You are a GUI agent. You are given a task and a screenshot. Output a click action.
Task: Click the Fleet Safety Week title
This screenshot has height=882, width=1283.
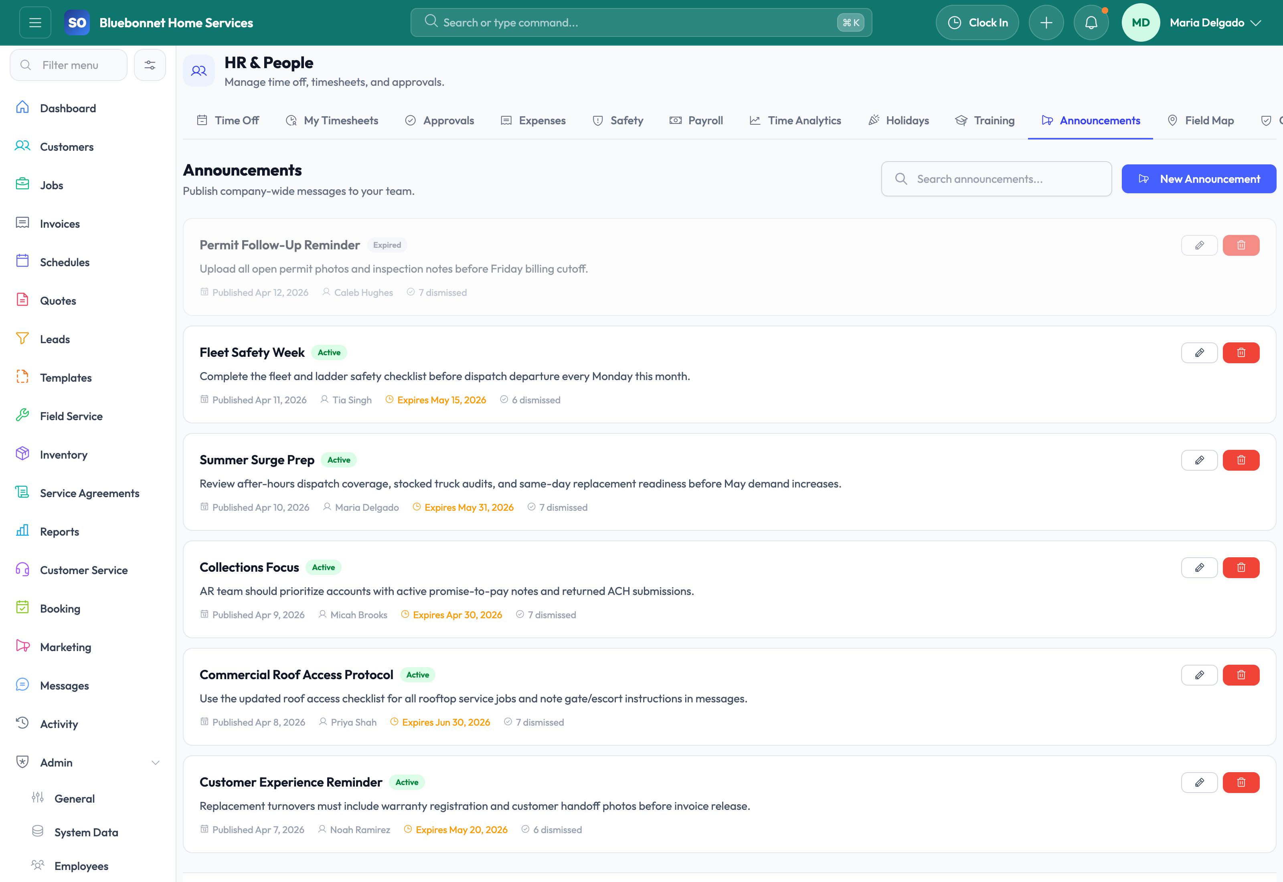pos(252,352)
